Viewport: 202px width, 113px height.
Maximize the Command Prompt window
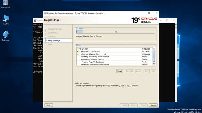(x=167, y=20)
